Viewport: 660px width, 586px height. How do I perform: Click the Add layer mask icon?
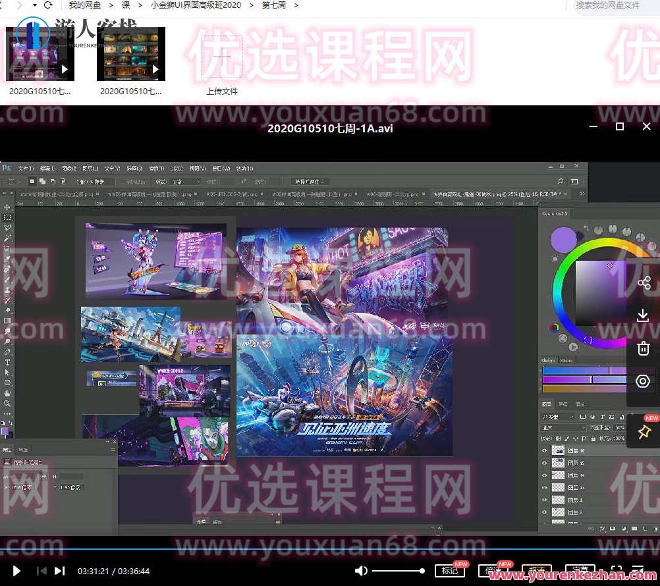(x=613, y=528)
